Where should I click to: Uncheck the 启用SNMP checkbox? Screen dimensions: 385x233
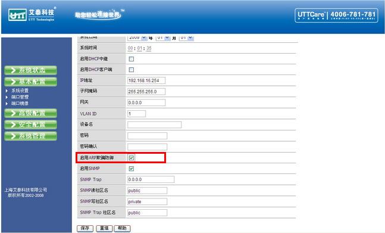tap(132, 169)
